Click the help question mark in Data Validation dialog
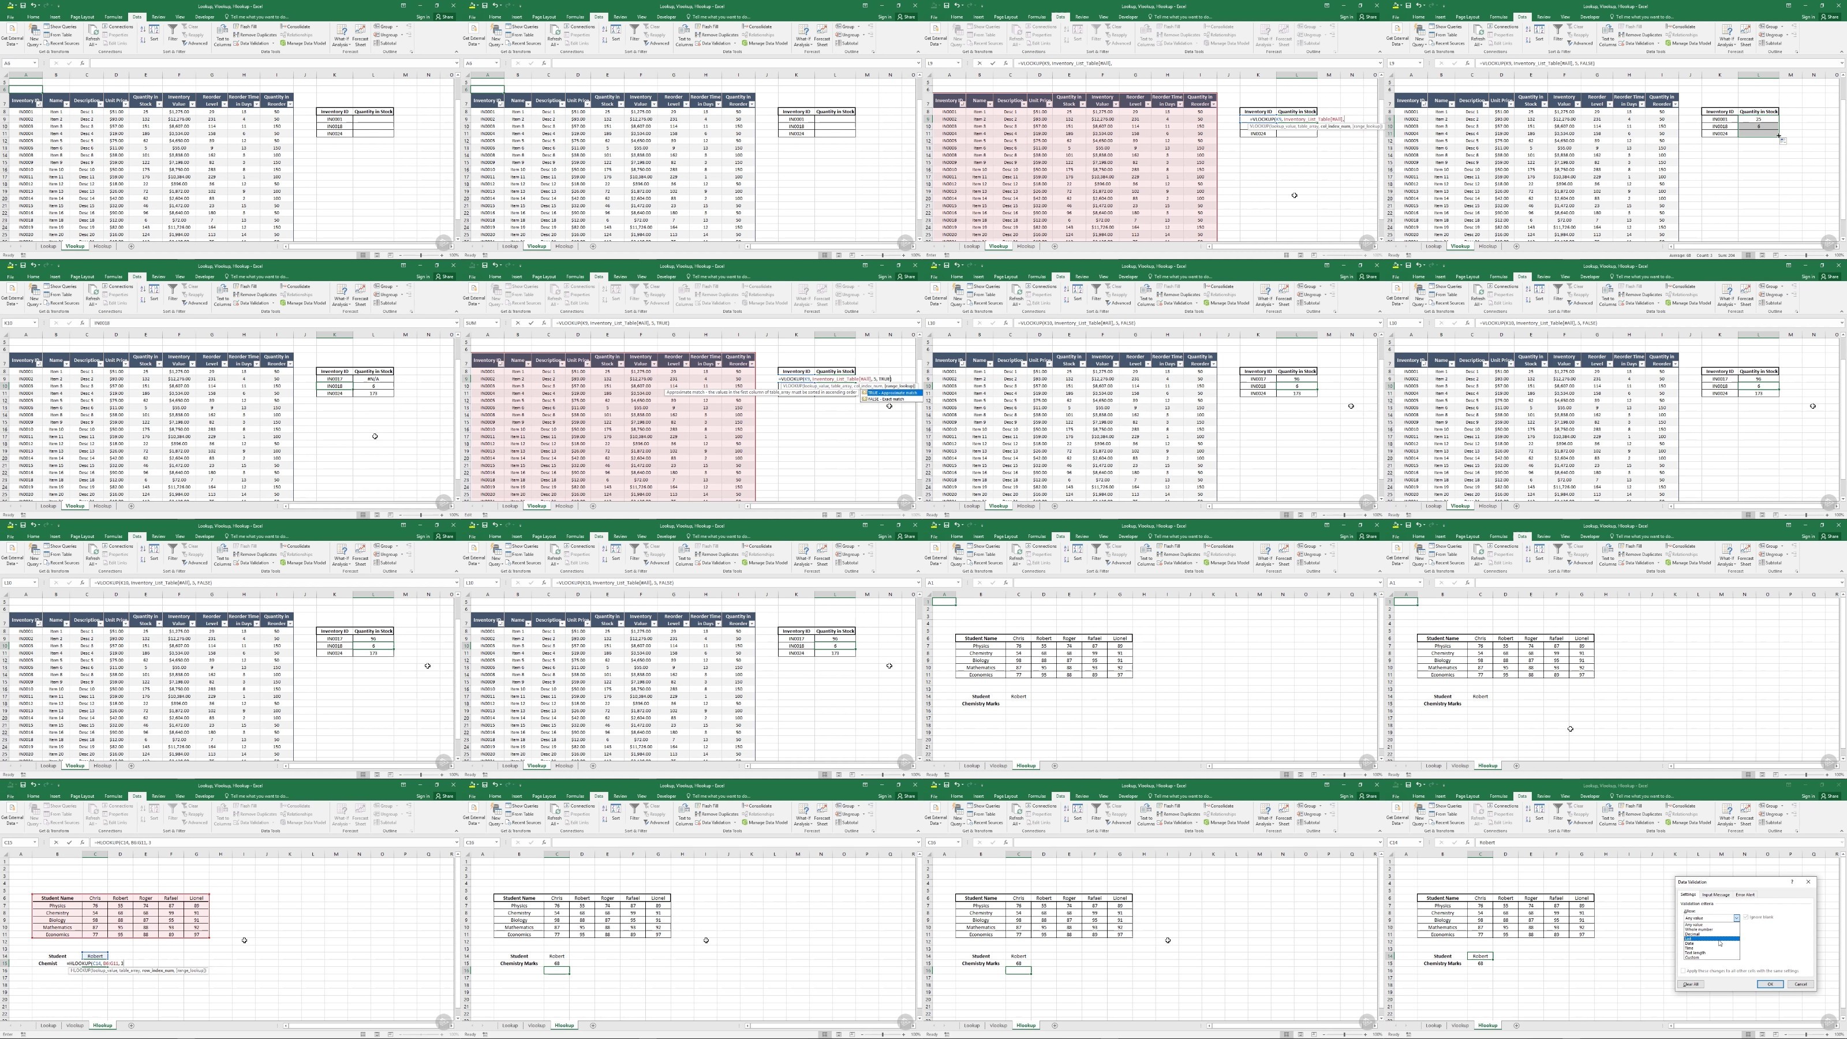This screenshot has height=1039, width=1847. tap(1793, 882)
